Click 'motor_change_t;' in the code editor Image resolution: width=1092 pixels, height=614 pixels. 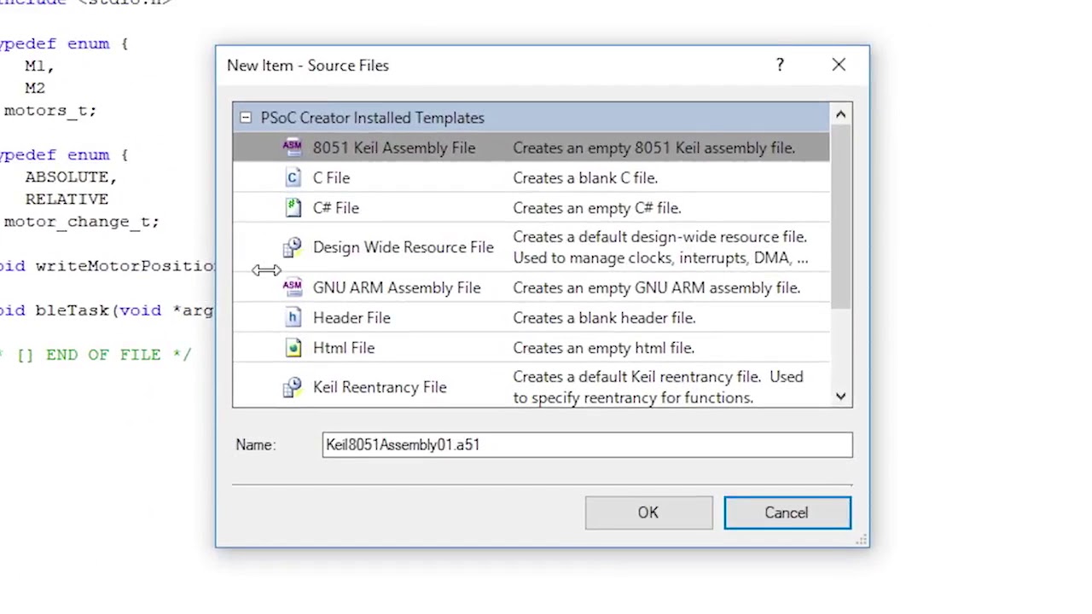(x=81, y=221)
